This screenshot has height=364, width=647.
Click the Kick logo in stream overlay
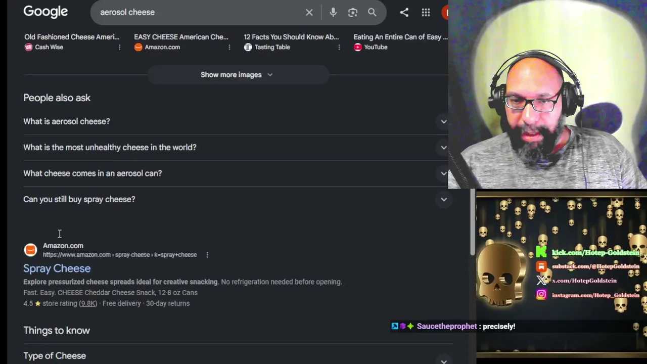(x=541, y=252)
